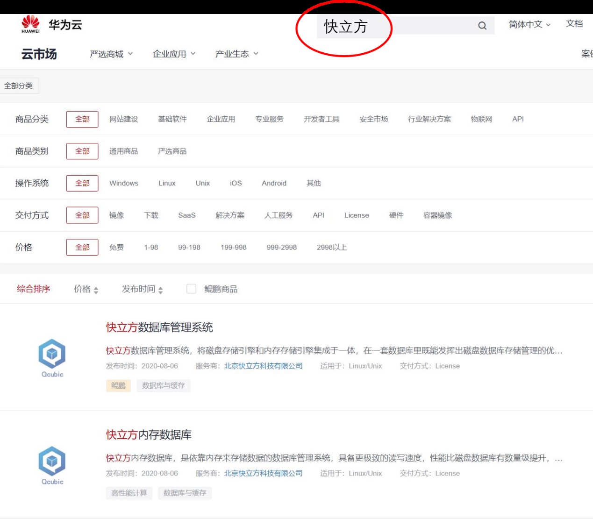Open 北京快立方科技有限公司 link under 内存数据库
This screenshot has height=519, width=593.
(x=264, y=474)
